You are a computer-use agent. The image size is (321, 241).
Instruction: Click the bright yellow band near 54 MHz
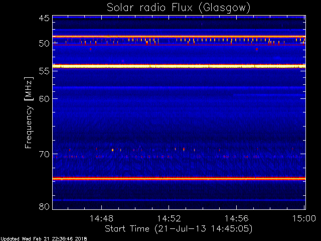pos(179,66)
